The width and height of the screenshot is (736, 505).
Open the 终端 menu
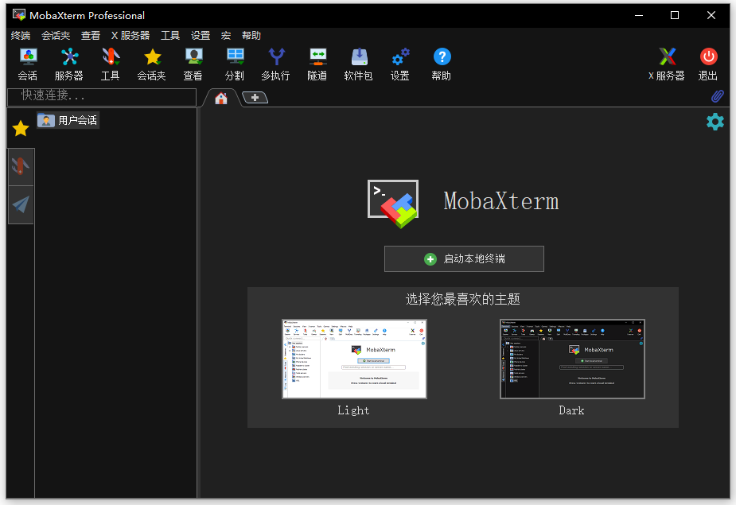point(21,36)
